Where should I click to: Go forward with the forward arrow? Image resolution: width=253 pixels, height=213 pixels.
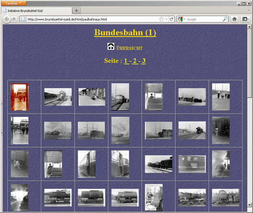pyautogui.click(x=14, y=19)
